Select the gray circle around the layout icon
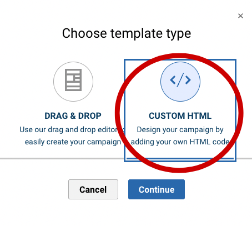252x226 pixels. (73, 82)
